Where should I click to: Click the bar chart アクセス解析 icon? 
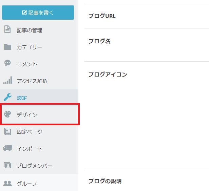pos(7,81)
